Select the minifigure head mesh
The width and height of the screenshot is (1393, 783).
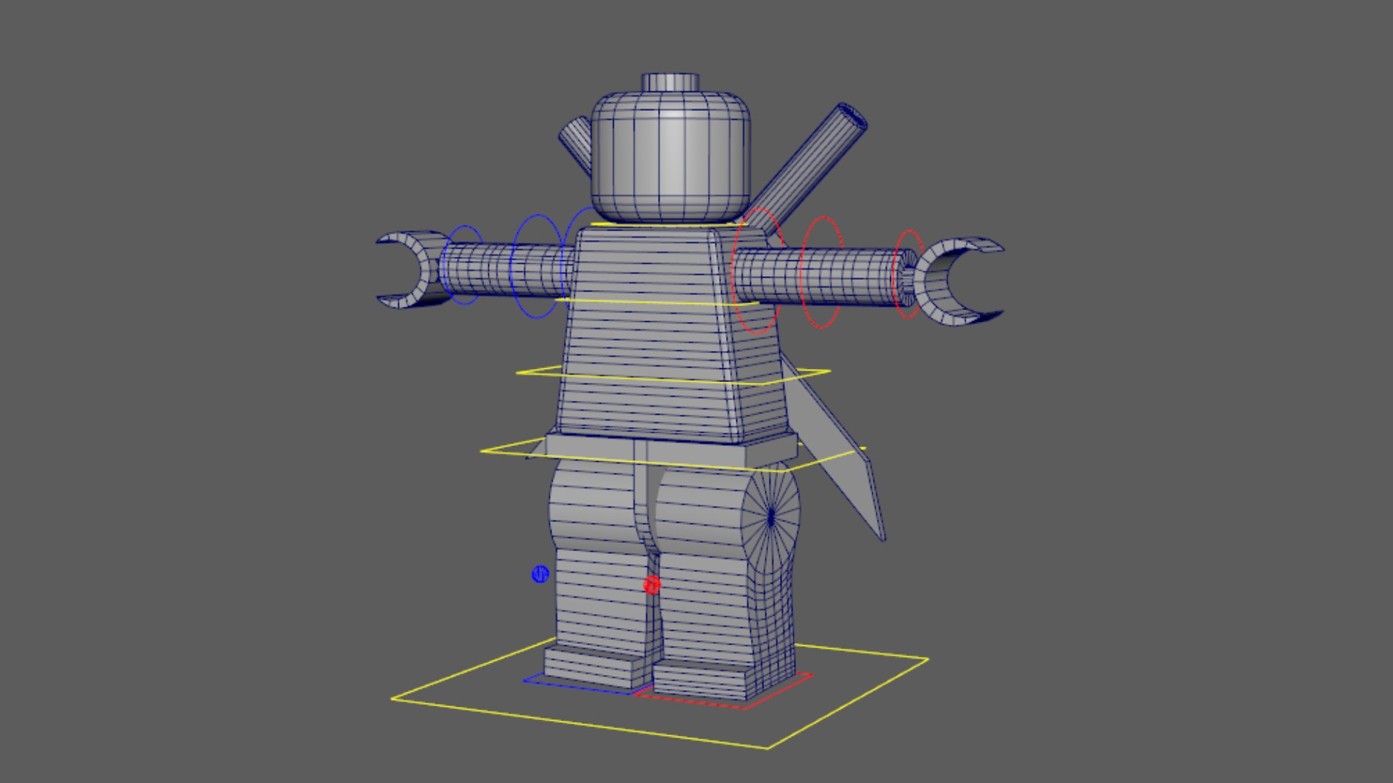[x=670, y=156]
